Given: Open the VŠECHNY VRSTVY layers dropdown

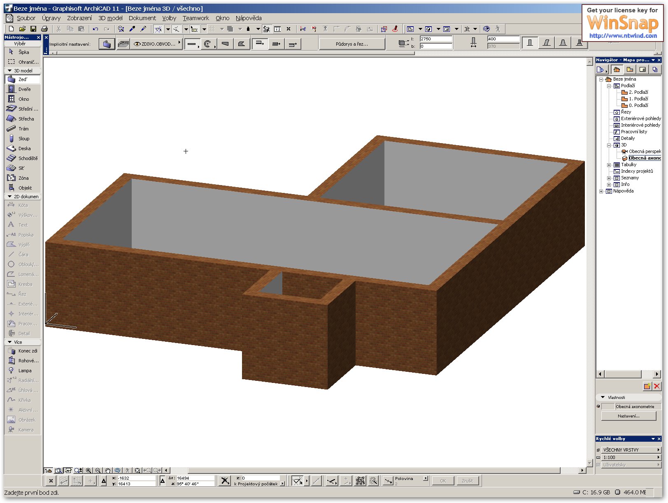Looking at the screenshot, I should (629, 450).
